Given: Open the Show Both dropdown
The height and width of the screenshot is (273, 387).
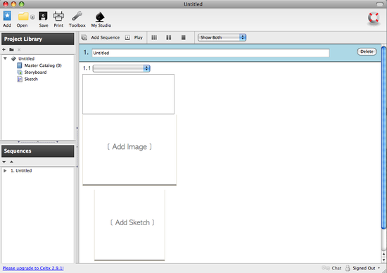Looking at the screenshot, I should [222, 37].
